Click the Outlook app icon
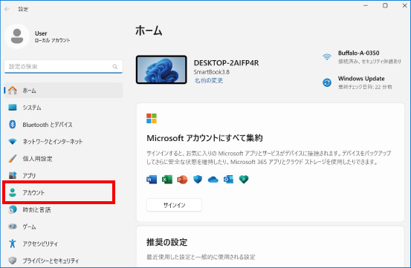The height and width of the screenshot is (268, 411). [228, 180]
